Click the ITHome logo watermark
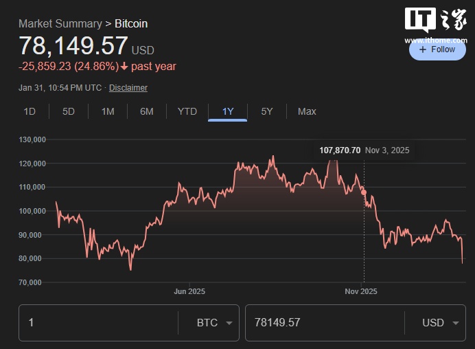475x349 pixels. tap(435, 21)
